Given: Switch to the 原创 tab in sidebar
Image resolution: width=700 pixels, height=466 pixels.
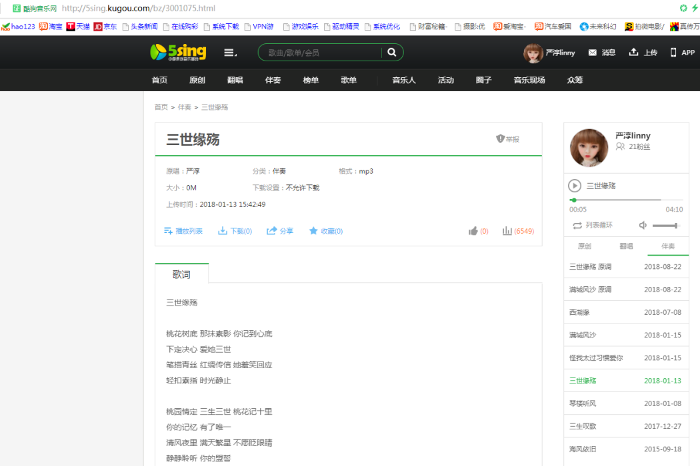Looking at the screenshot, I should (x=585, y=246).
